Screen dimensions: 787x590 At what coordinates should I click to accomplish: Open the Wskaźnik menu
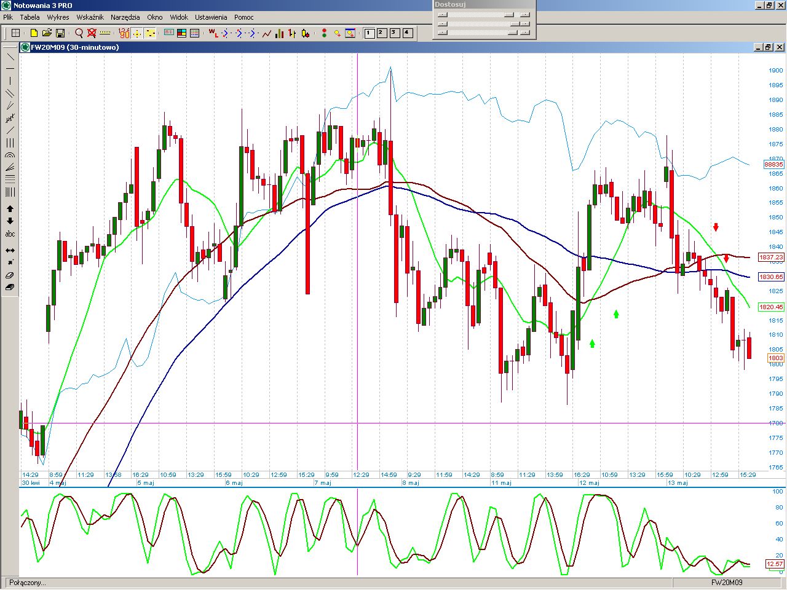[x=90, y=17]
